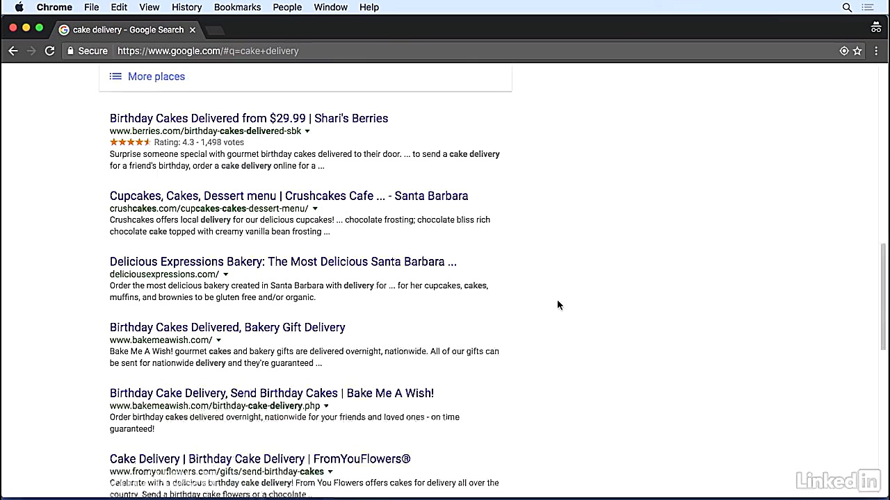Click the Spotlight search icon
The image size is (890, 500).
(847, 7)
